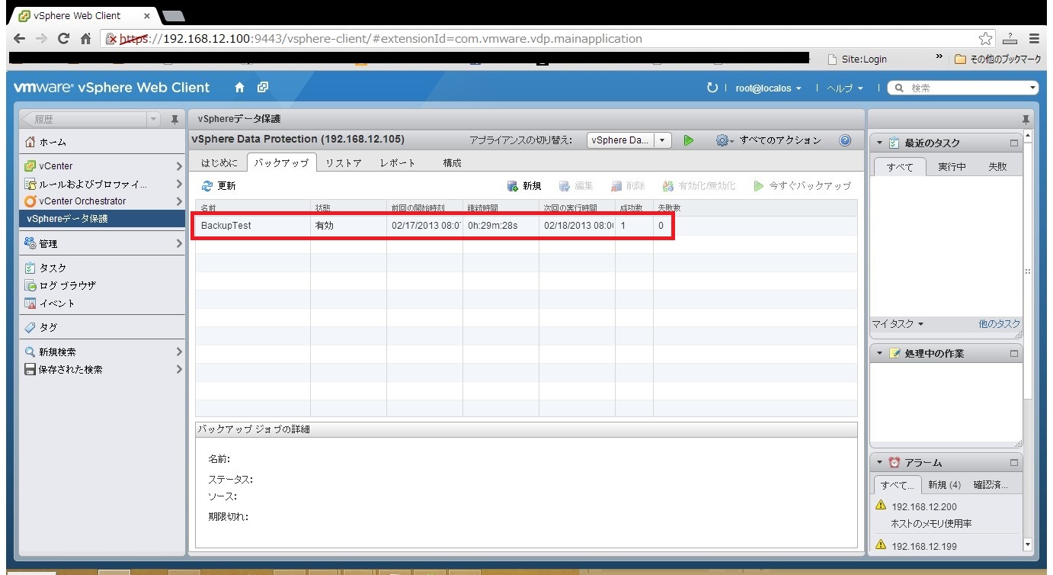The height and width of the screenshot is (575, 1053).
Task: Open 他のタスク link
Action: click(999, 324)
